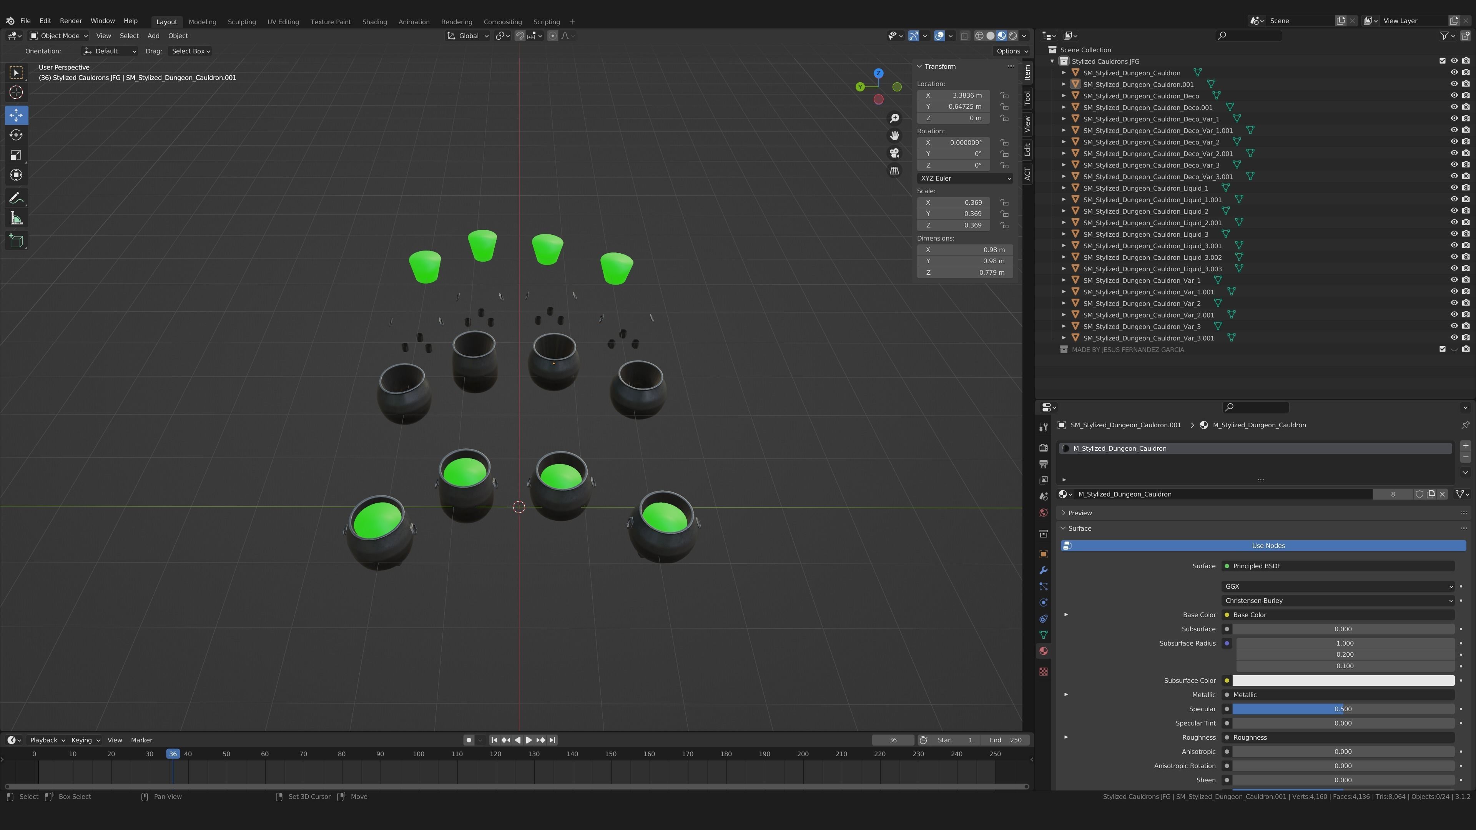
Task: Click the Add Cube tool icon
Action: tap(16, 241)
